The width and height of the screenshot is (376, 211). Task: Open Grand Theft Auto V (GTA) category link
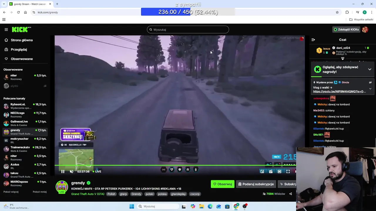click(x=88, y=194)
